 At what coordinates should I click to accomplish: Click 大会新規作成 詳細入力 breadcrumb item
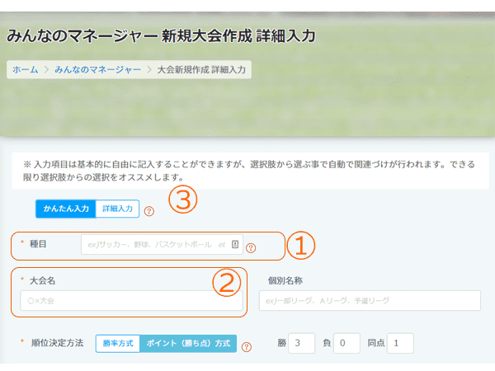tap(201, 70)
